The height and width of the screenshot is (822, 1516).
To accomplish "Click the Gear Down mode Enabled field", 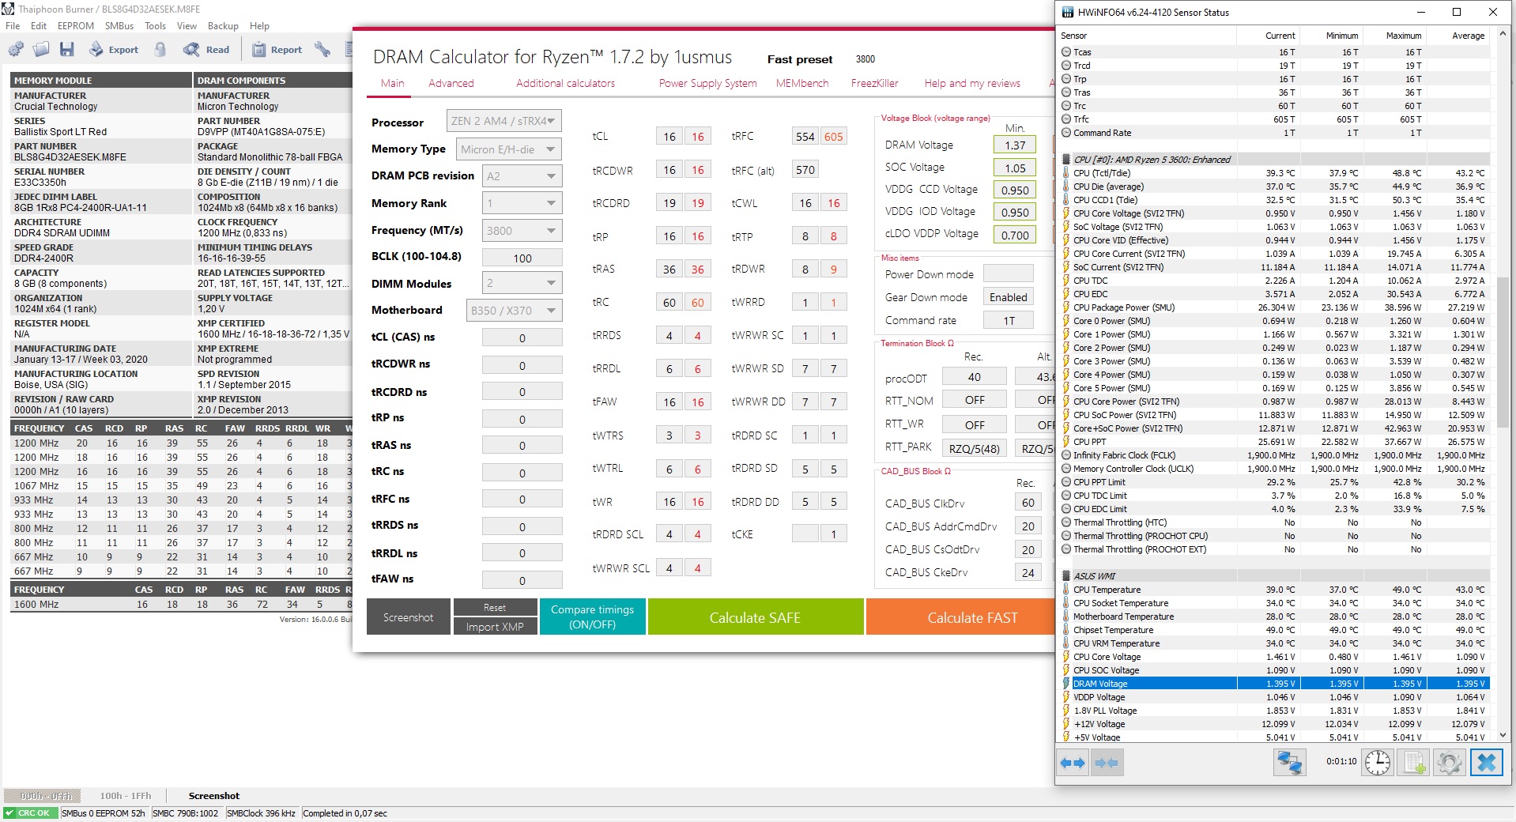I will (x=1009, y=297).
